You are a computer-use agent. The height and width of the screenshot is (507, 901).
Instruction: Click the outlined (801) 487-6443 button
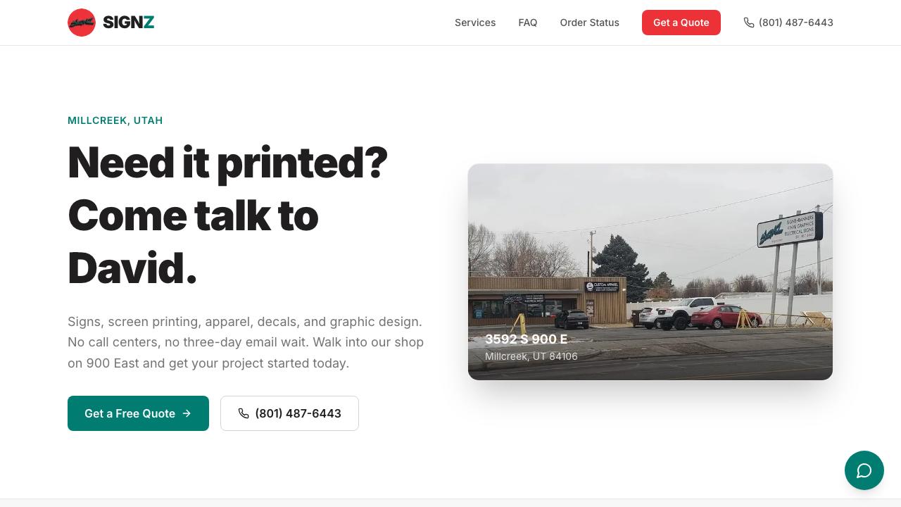point(289,413)
